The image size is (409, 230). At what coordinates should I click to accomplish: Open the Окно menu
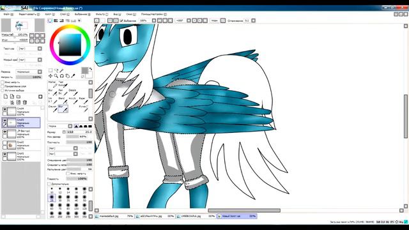pyautogui.click(x=131, y=14)
